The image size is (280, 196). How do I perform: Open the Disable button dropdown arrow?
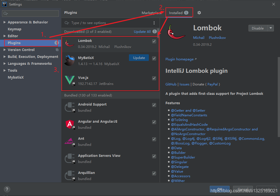[x=271, y=28]
